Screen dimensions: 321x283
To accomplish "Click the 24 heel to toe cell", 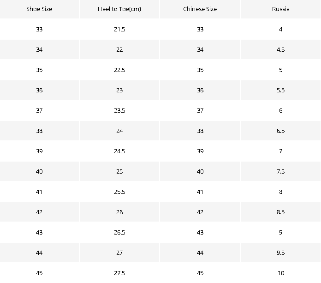I will [119, 131].
